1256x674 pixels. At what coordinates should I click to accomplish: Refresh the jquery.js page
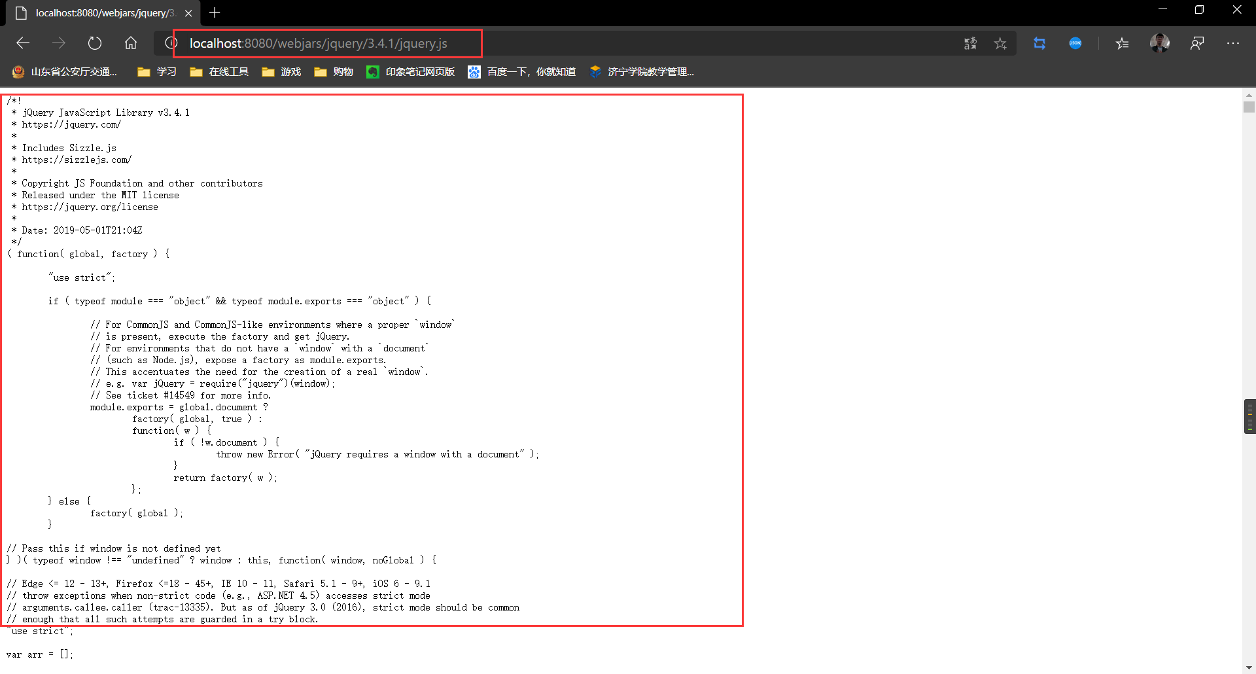(95, 43)
